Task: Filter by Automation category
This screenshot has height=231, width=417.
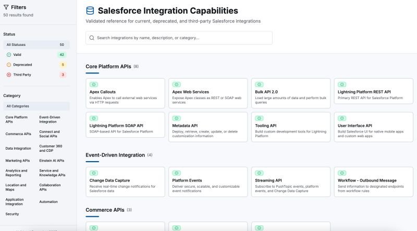Action: [x=48, y=202]
